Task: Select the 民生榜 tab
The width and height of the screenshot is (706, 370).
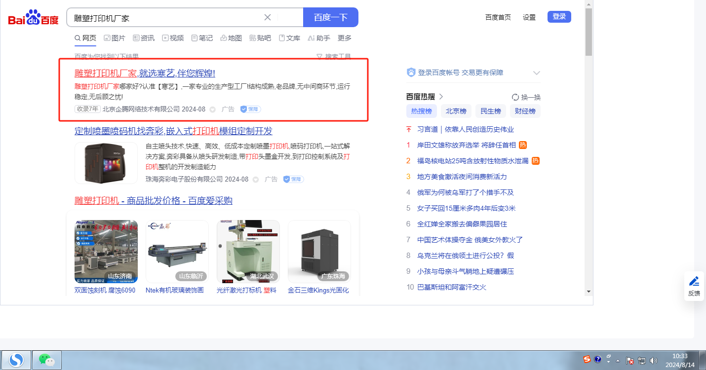Action: (x=491, y=111)
